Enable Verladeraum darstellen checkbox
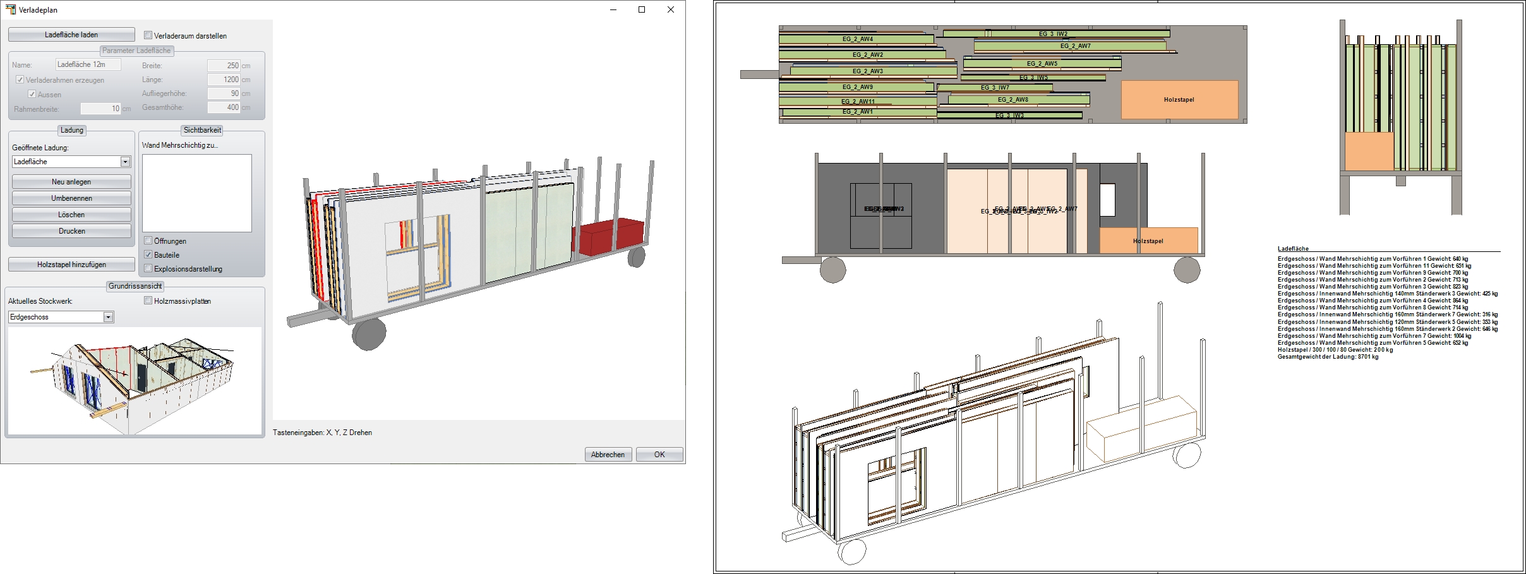 pos(148,36)
